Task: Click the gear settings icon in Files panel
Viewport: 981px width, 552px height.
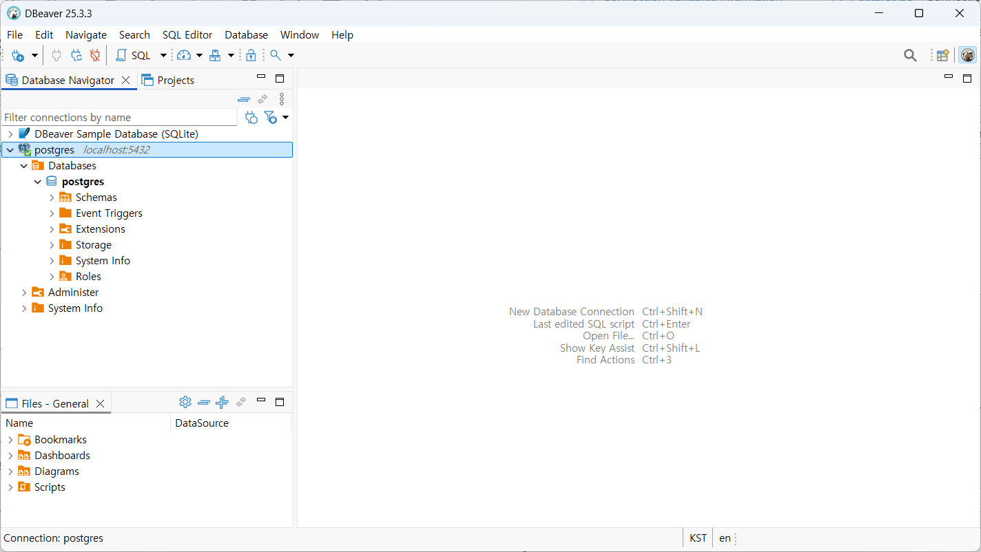Action: (185, 402)
